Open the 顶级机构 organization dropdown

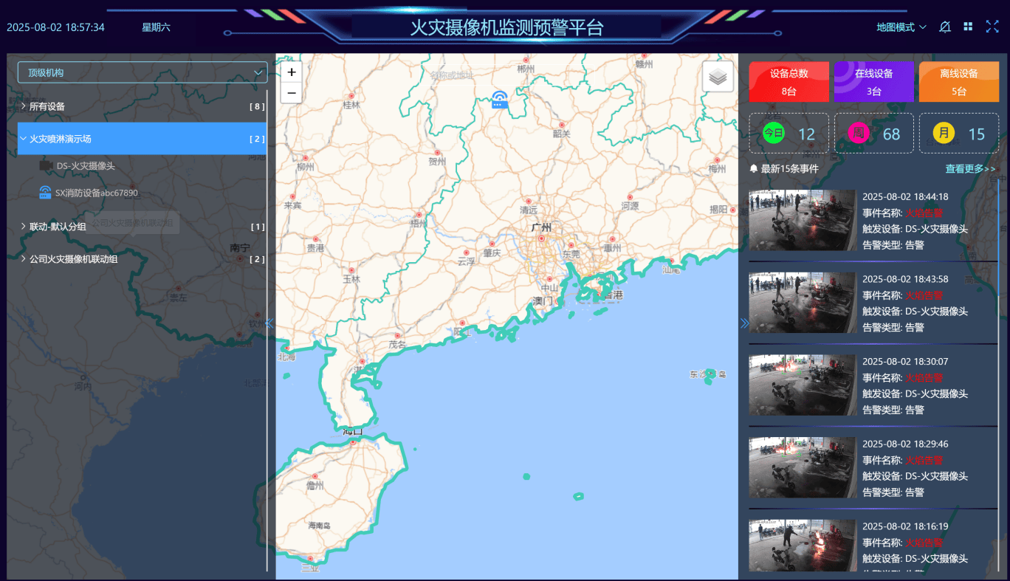coord(142,72)
